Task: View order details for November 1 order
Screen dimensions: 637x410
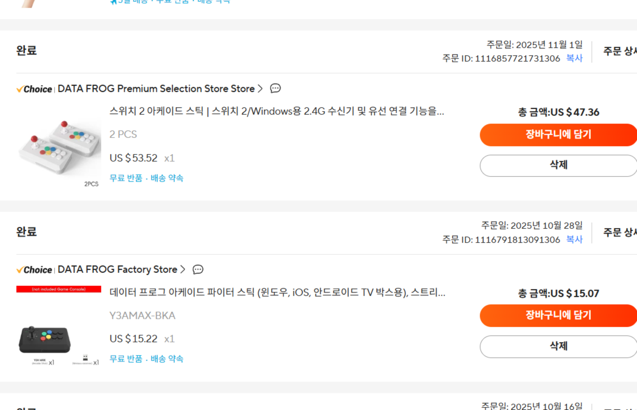Action: 619,51
